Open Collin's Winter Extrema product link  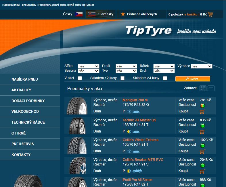coord(141,140)
